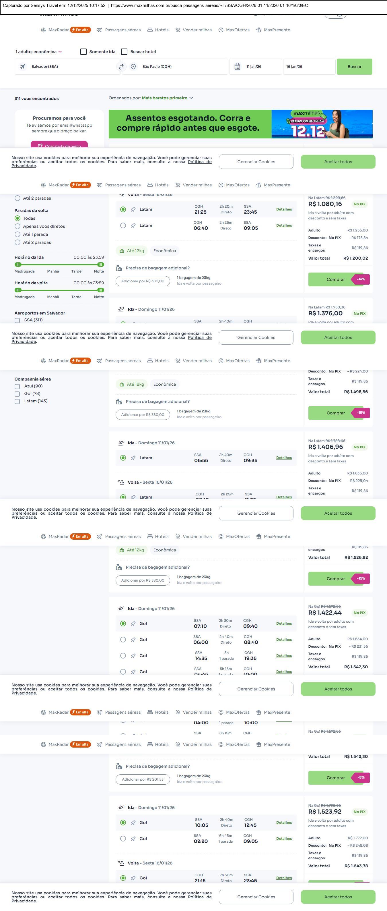
Task: Enable the Somente ida checkbox
Action: point(83,52)
